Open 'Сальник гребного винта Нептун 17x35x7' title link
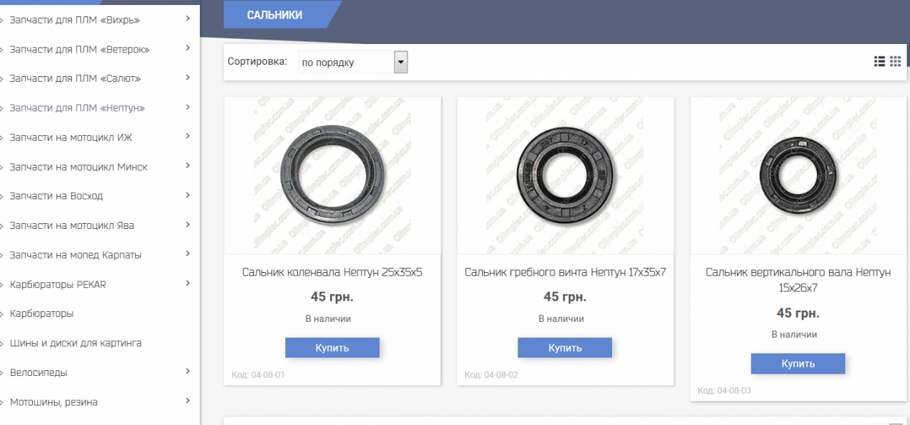Screen dimensions: 910x425 (565, 272)
